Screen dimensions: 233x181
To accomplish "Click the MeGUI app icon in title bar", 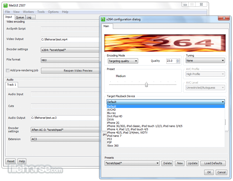I will pos(6,6).
